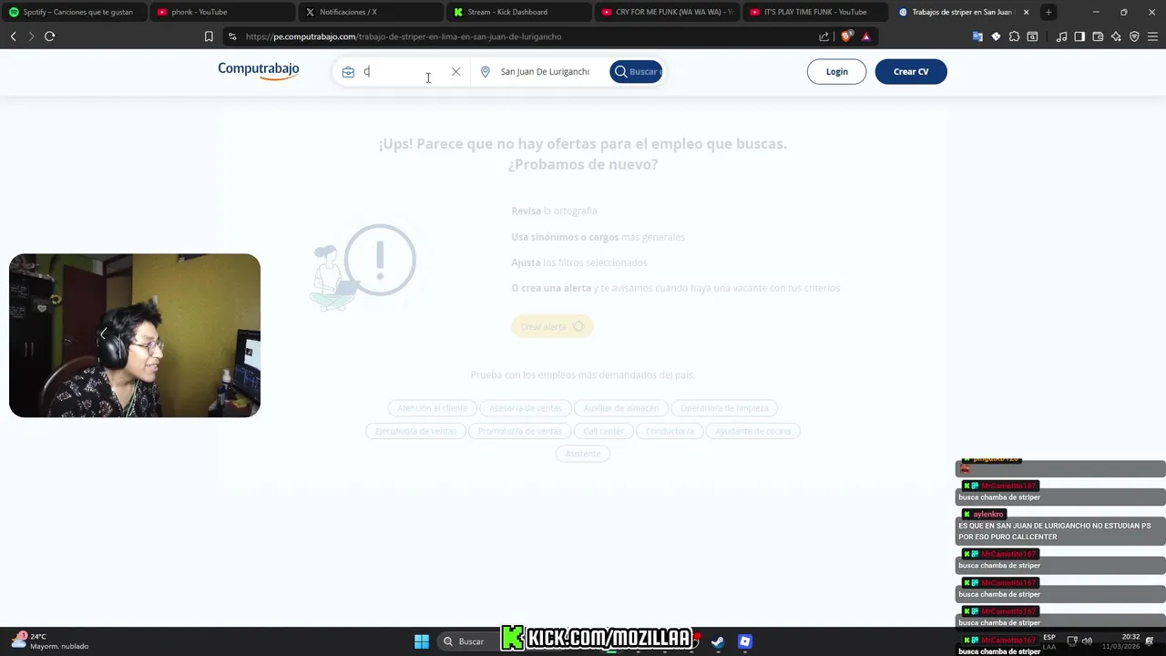This screenshot has height=656, width=1166.
Task: Open volume control in system tray
Action: coord(1087,641)
